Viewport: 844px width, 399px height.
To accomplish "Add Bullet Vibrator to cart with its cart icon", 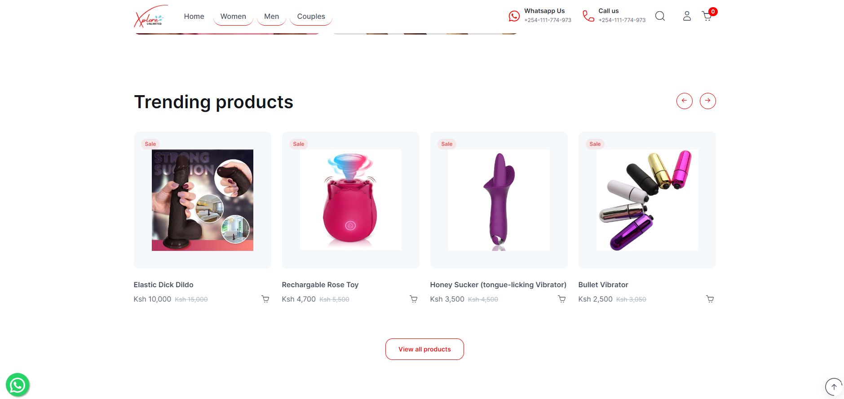I will tap(710, 299).
